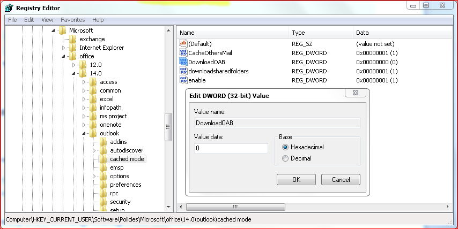Click the exchange folder icon

coord(73,39)
